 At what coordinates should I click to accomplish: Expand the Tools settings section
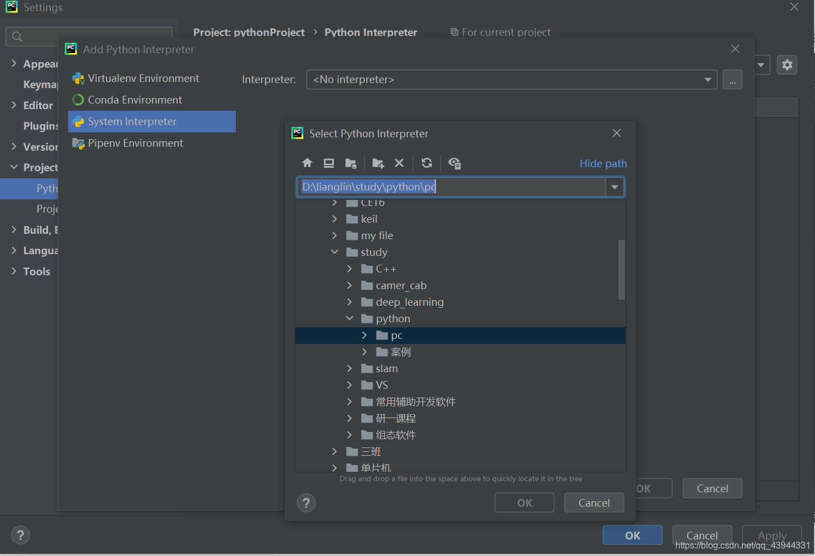point(14,271)
